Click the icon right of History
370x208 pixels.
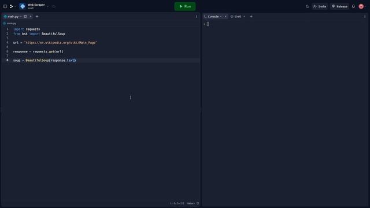198,203
